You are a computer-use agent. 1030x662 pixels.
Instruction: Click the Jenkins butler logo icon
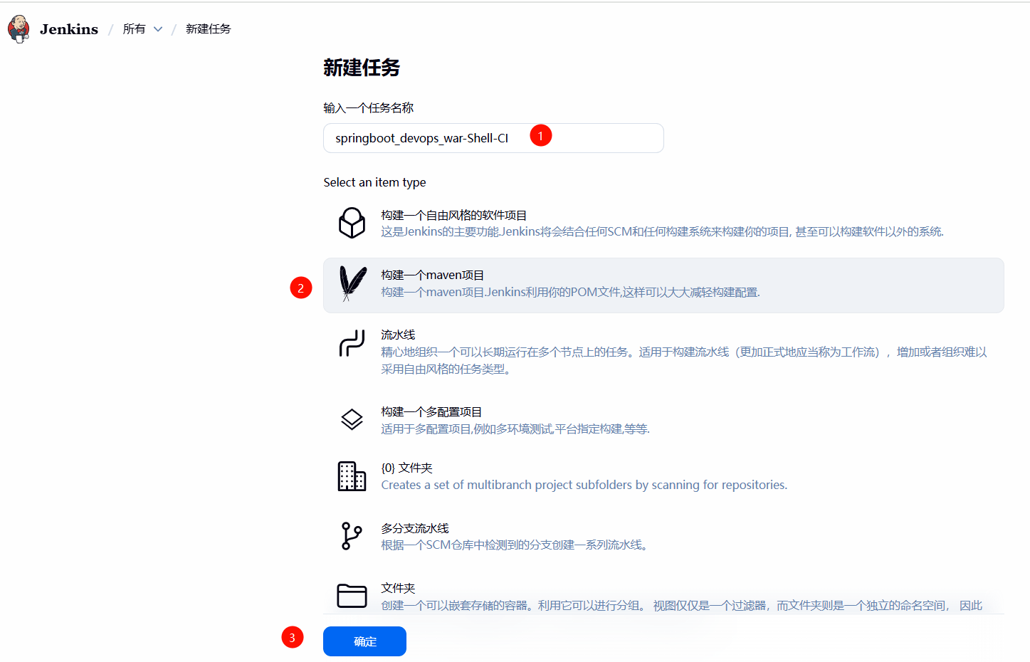pyautogui.click(x=19, y=28)
